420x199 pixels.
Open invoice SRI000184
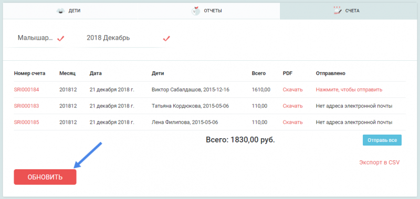(27, 90)
